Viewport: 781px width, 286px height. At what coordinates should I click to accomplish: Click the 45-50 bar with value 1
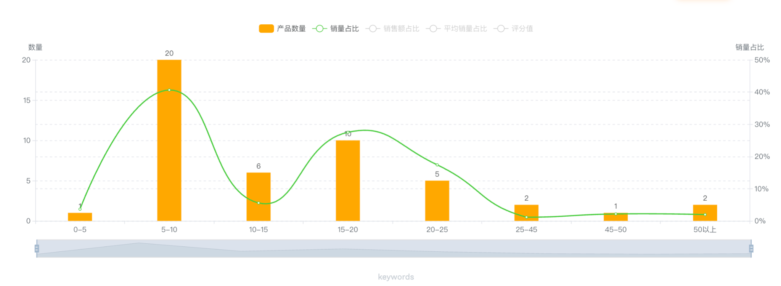pyautogui.click(x=615, y=217)
